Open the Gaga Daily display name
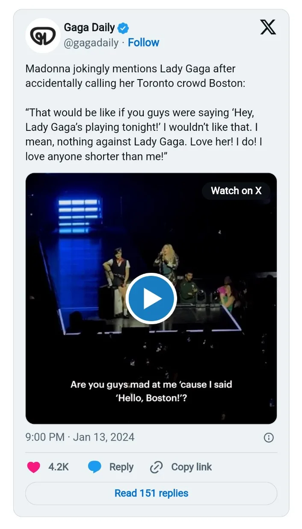The height and width of the screenshot is (529, 302). pos(89,28)
